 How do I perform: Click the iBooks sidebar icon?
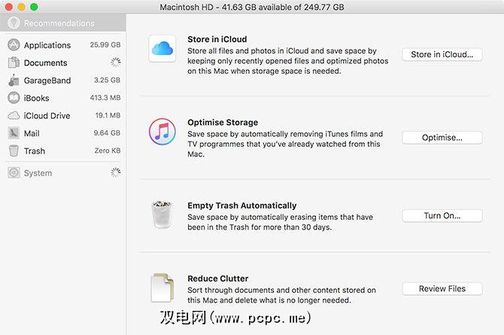click(14, 98)
